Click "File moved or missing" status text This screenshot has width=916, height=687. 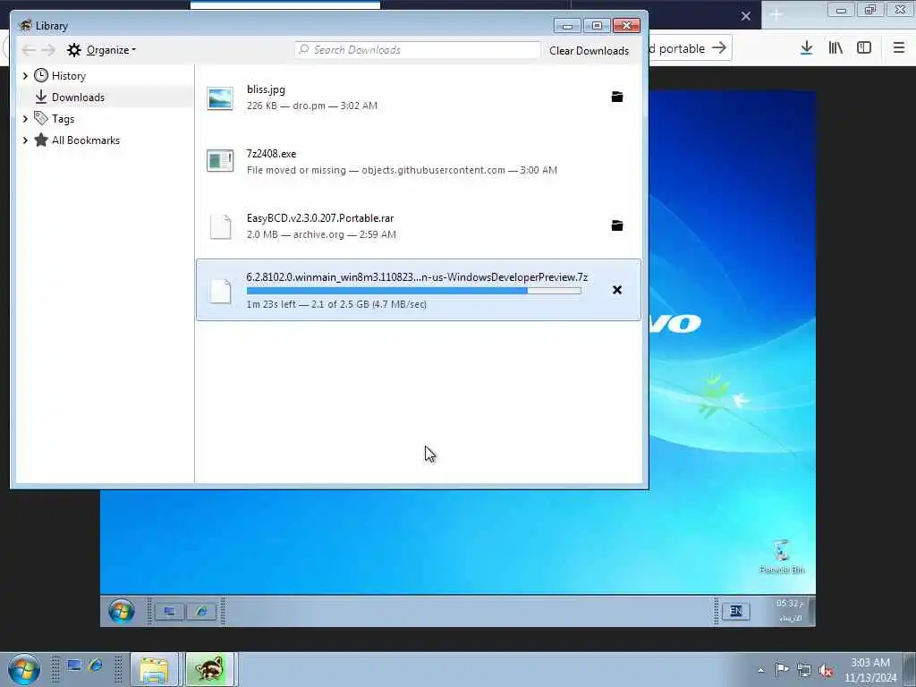coord(296,170)
